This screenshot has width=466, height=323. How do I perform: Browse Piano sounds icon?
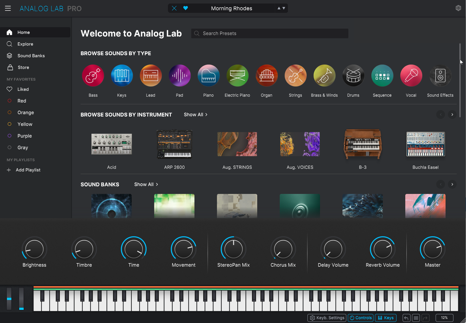[x=208, y=76]
